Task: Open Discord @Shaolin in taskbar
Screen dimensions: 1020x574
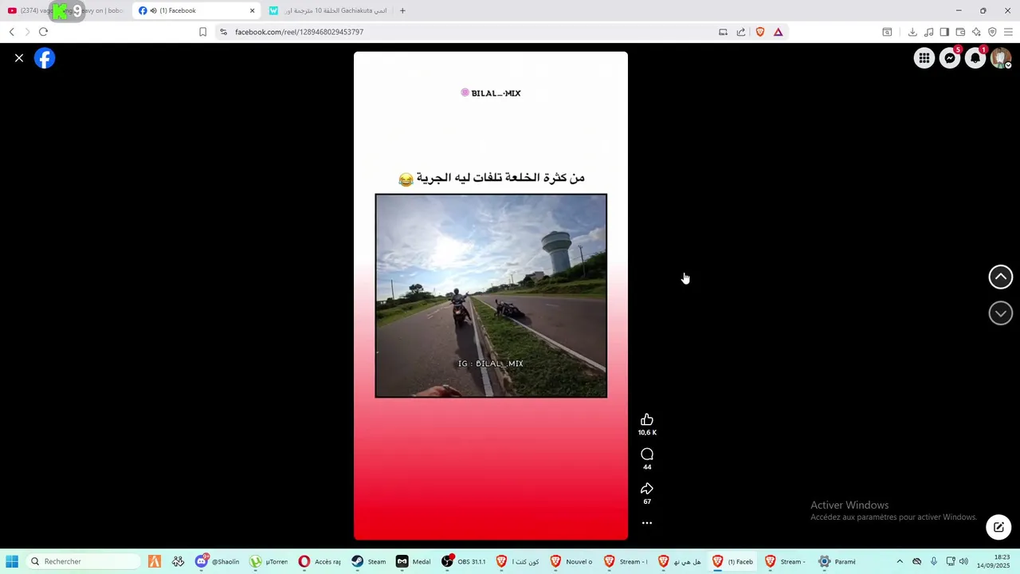Action: click(x=218, y=561)
